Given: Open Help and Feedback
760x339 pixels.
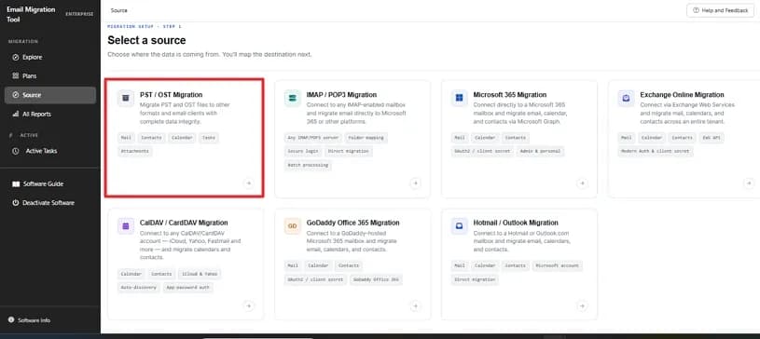Looking at the screenshot, I should pyautogui.click(x=720, y=10).
